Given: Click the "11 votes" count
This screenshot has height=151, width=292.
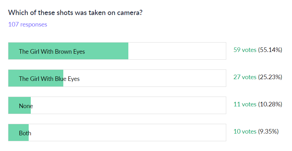Looking at the screenshot, I should (245, 104).
